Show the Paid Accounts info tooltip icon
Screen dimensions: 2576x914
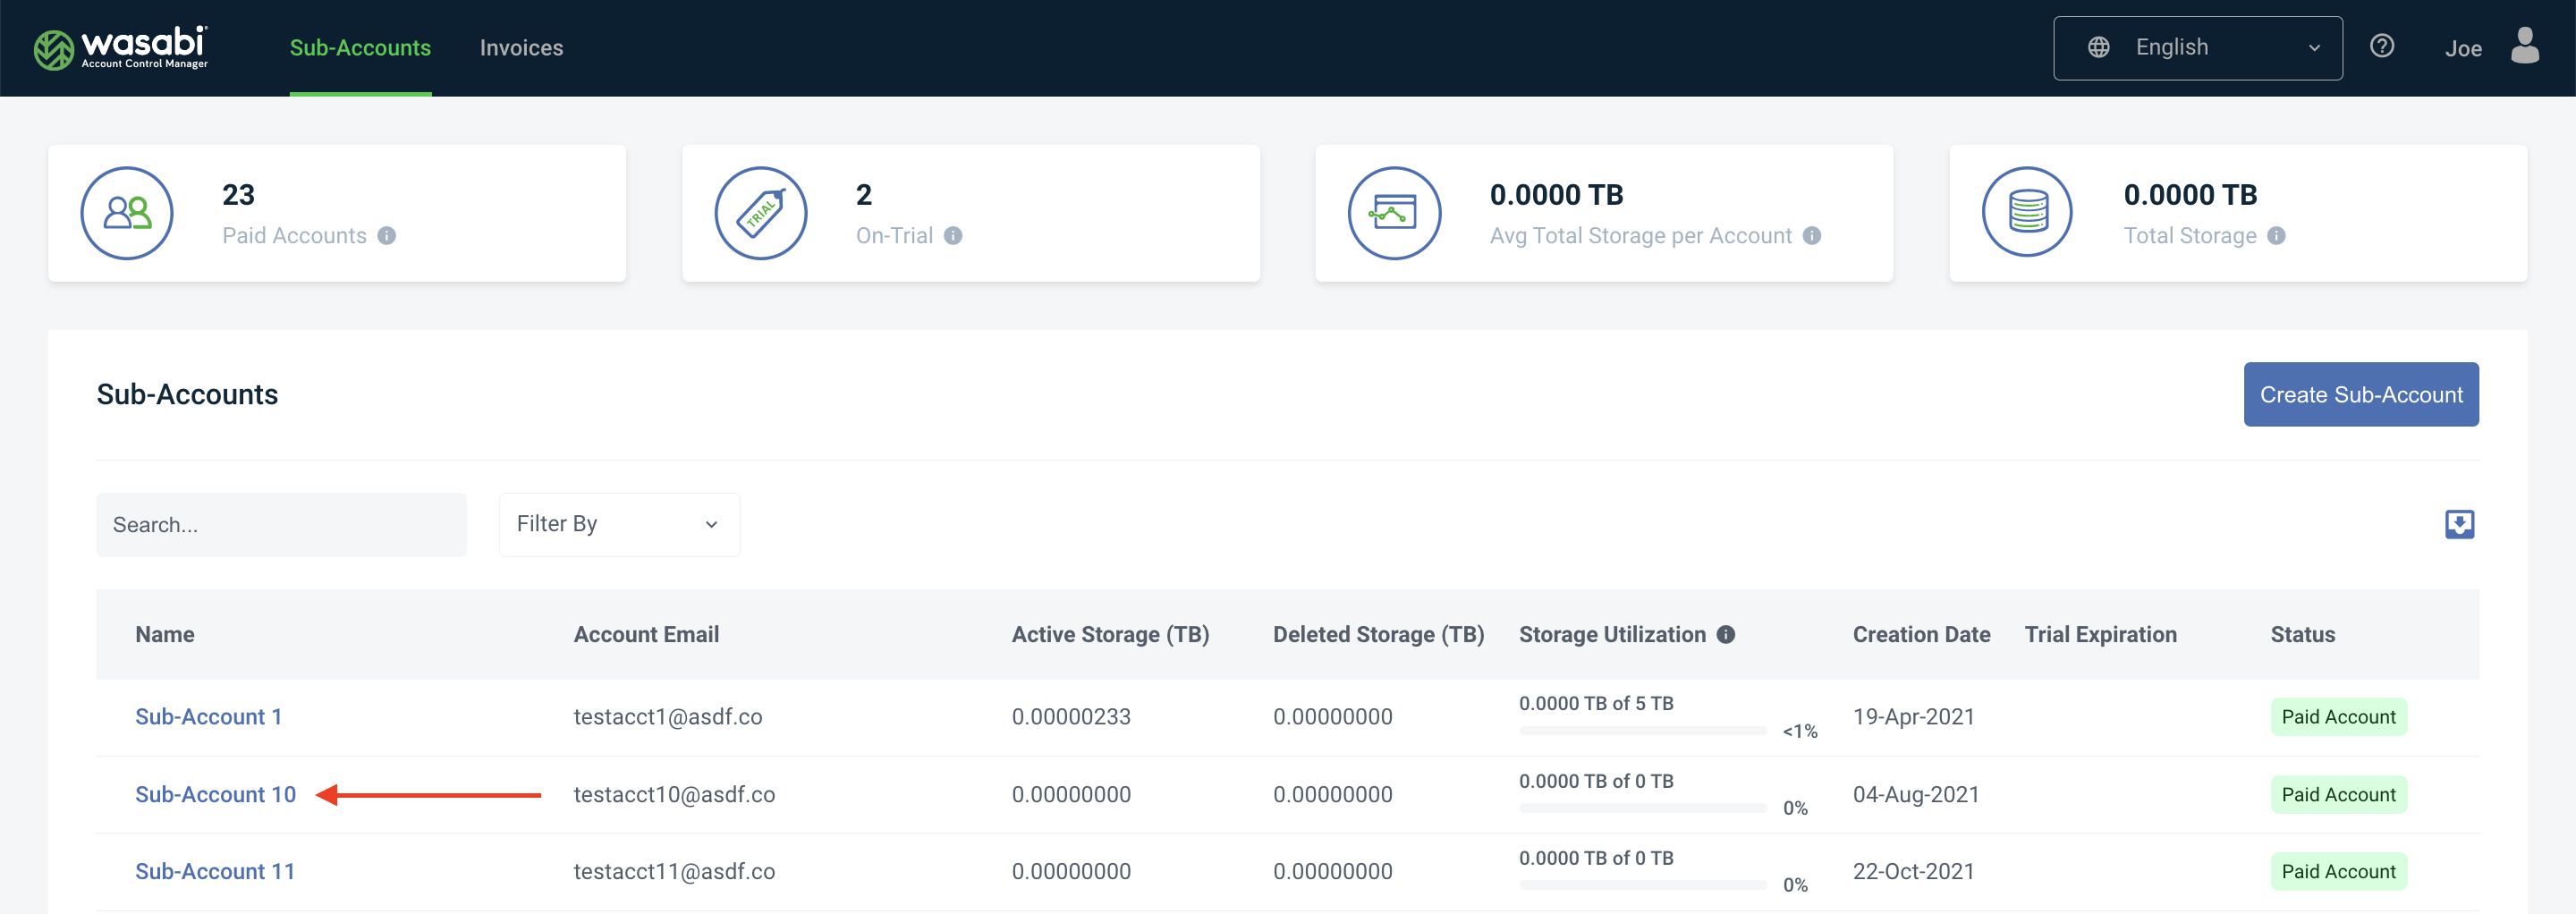tap(387, 236)
